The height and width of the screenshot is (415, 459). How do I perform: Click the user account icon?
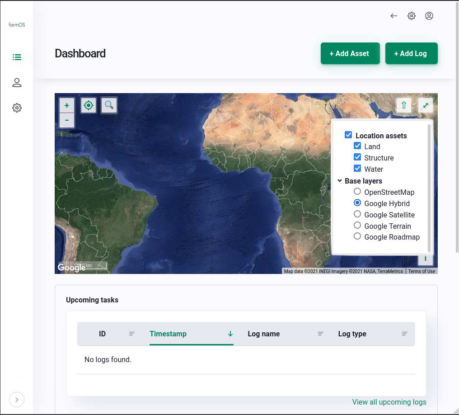coord(429,15)
